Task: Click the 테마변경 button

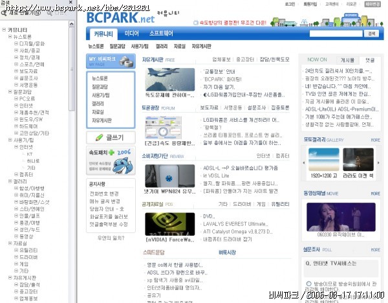Action: coord(372,4)
